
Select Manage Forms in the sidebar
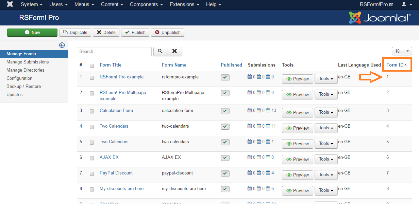pos(34,54)
